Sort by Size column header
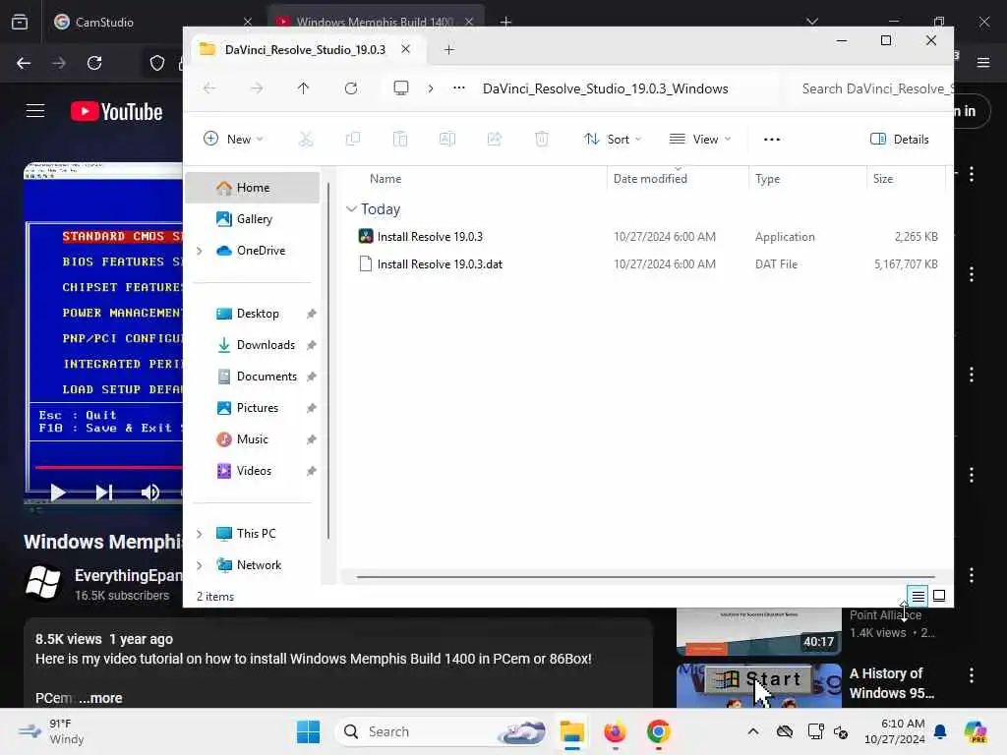1007x755 pixels. 883,179
